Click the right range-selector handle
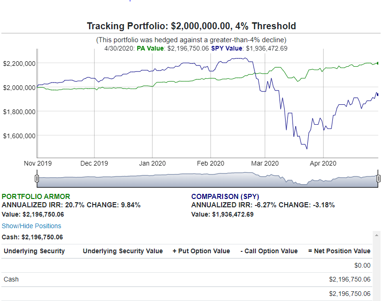 pos(377,178)
